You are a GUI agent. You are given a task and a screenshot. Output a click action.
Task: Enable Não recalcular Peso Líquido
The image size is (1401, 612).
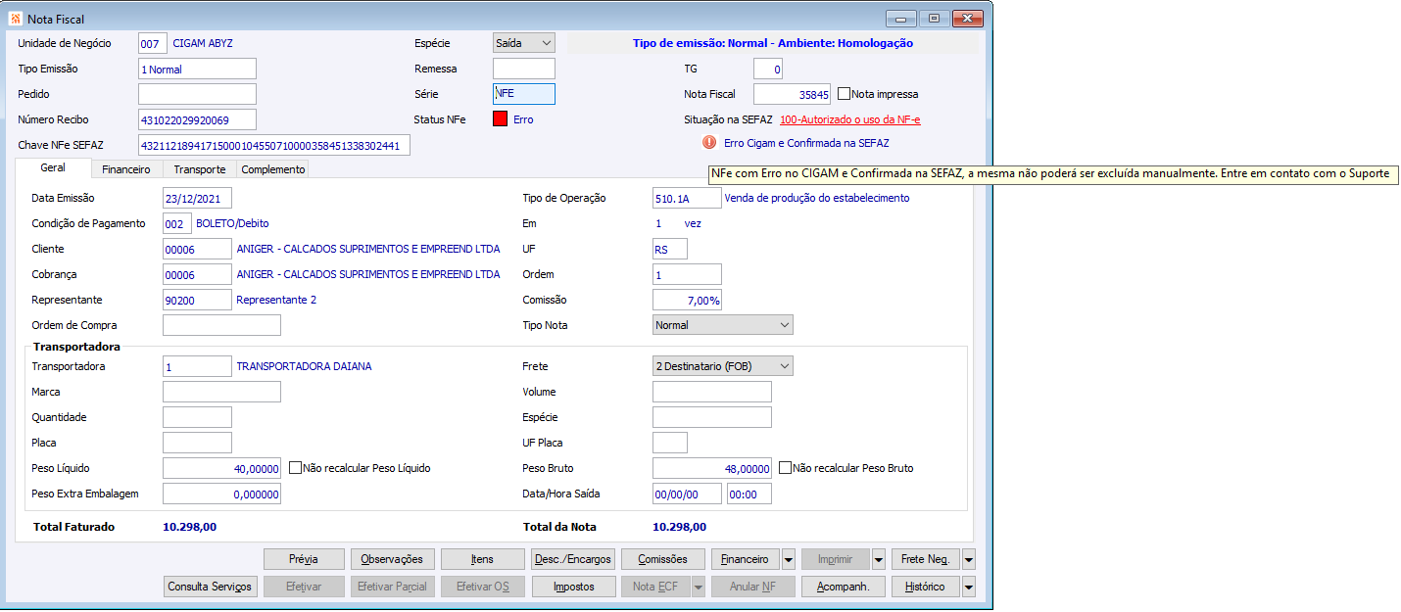point(296,468)
